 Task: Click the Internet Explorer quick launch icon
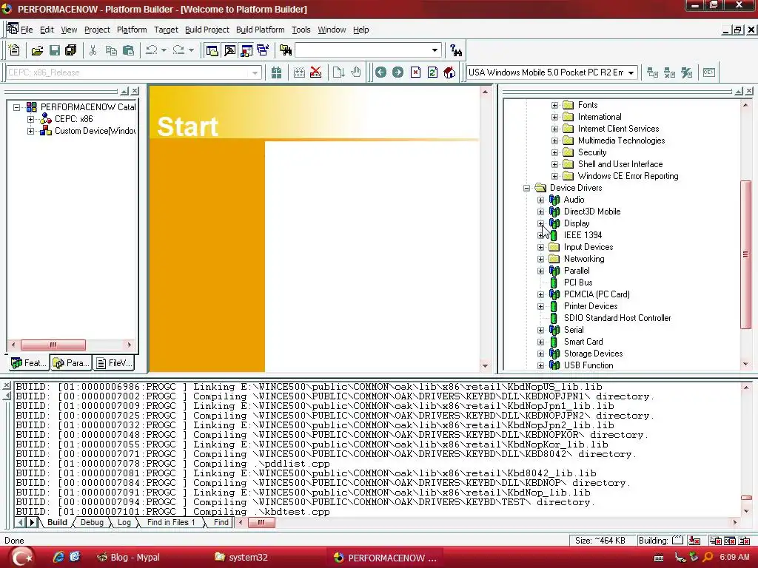(x=58, y=558)
